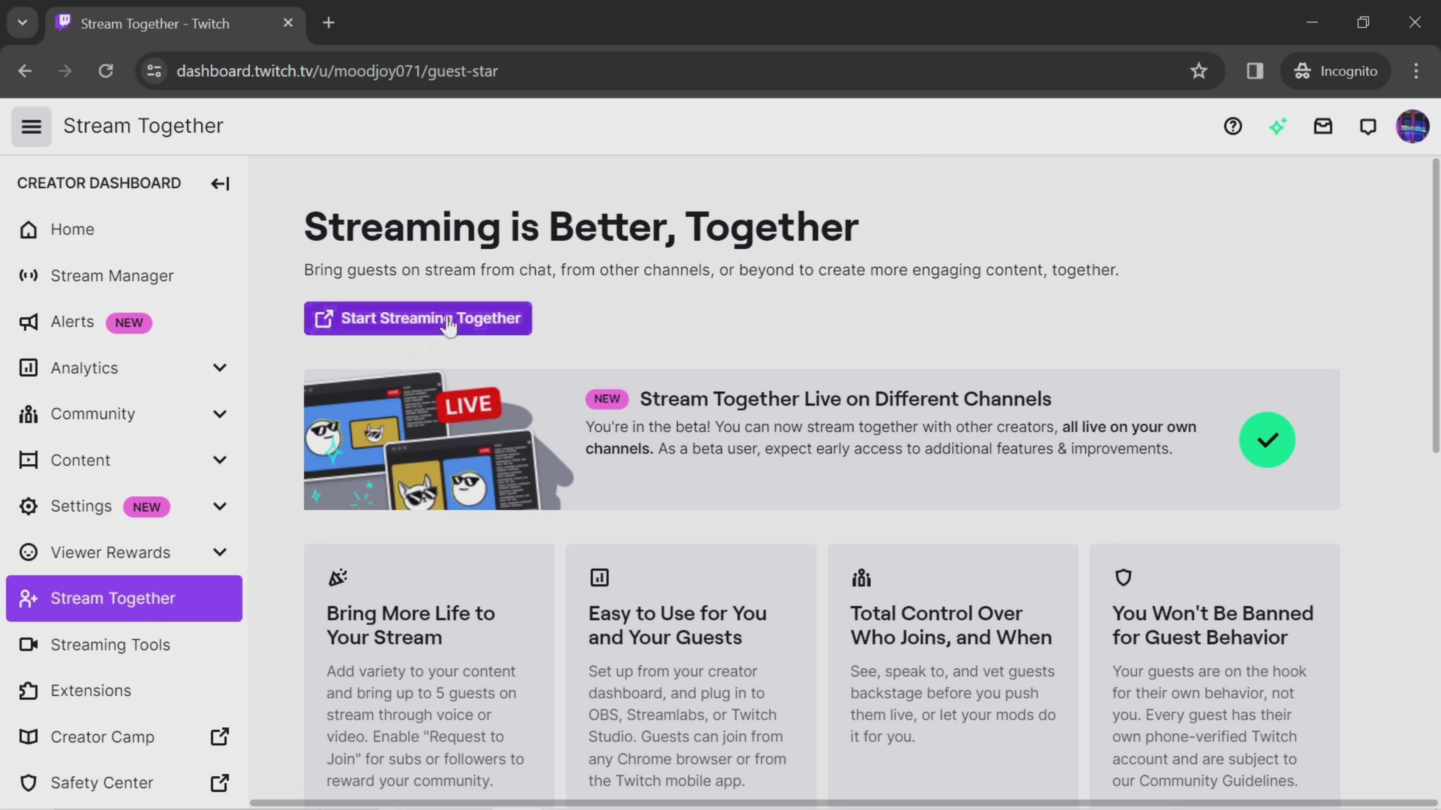Go back to the previous page

25,71
